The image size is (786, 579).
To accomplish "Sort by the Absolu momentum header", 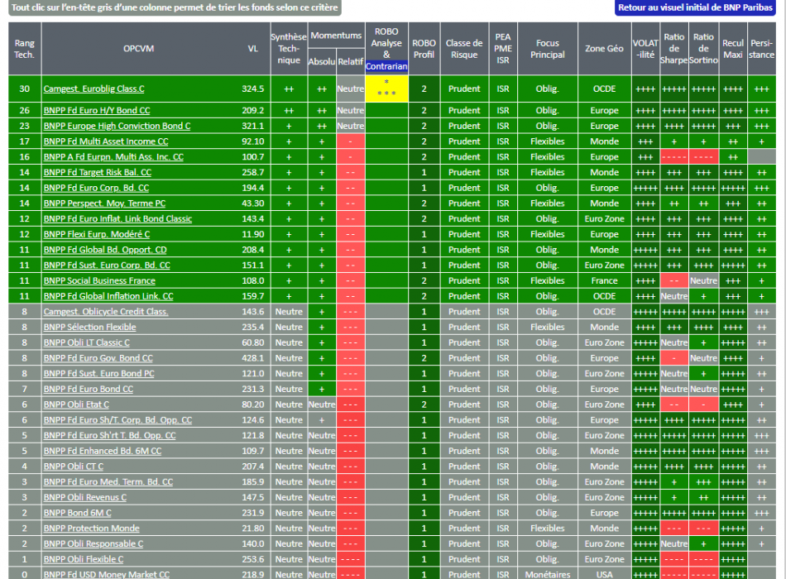I will click(x=322, y=62).
